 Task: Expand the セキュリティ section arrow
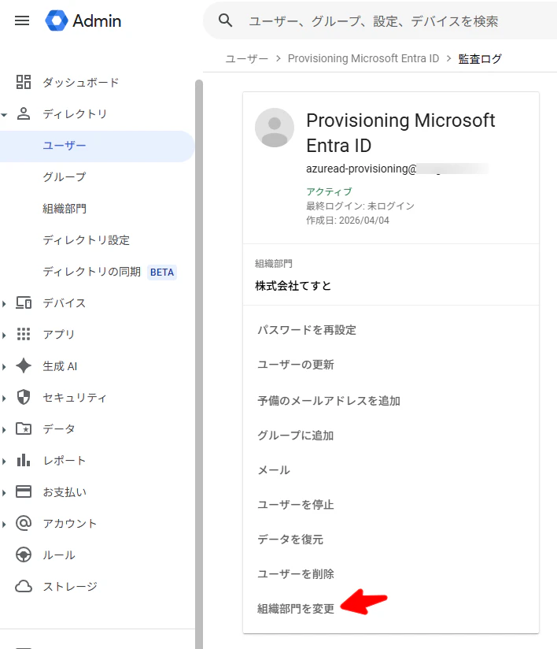4,399
